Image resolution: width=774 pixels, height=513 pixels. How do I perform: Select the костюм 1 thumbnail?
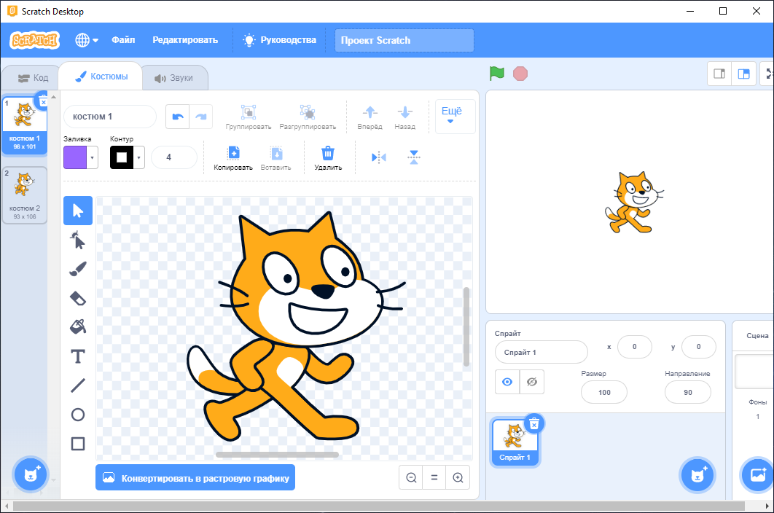pos(25,125)
